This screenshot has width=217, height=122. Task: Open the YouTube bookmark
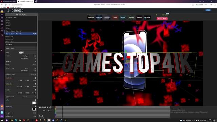click(x=11, y=7)
